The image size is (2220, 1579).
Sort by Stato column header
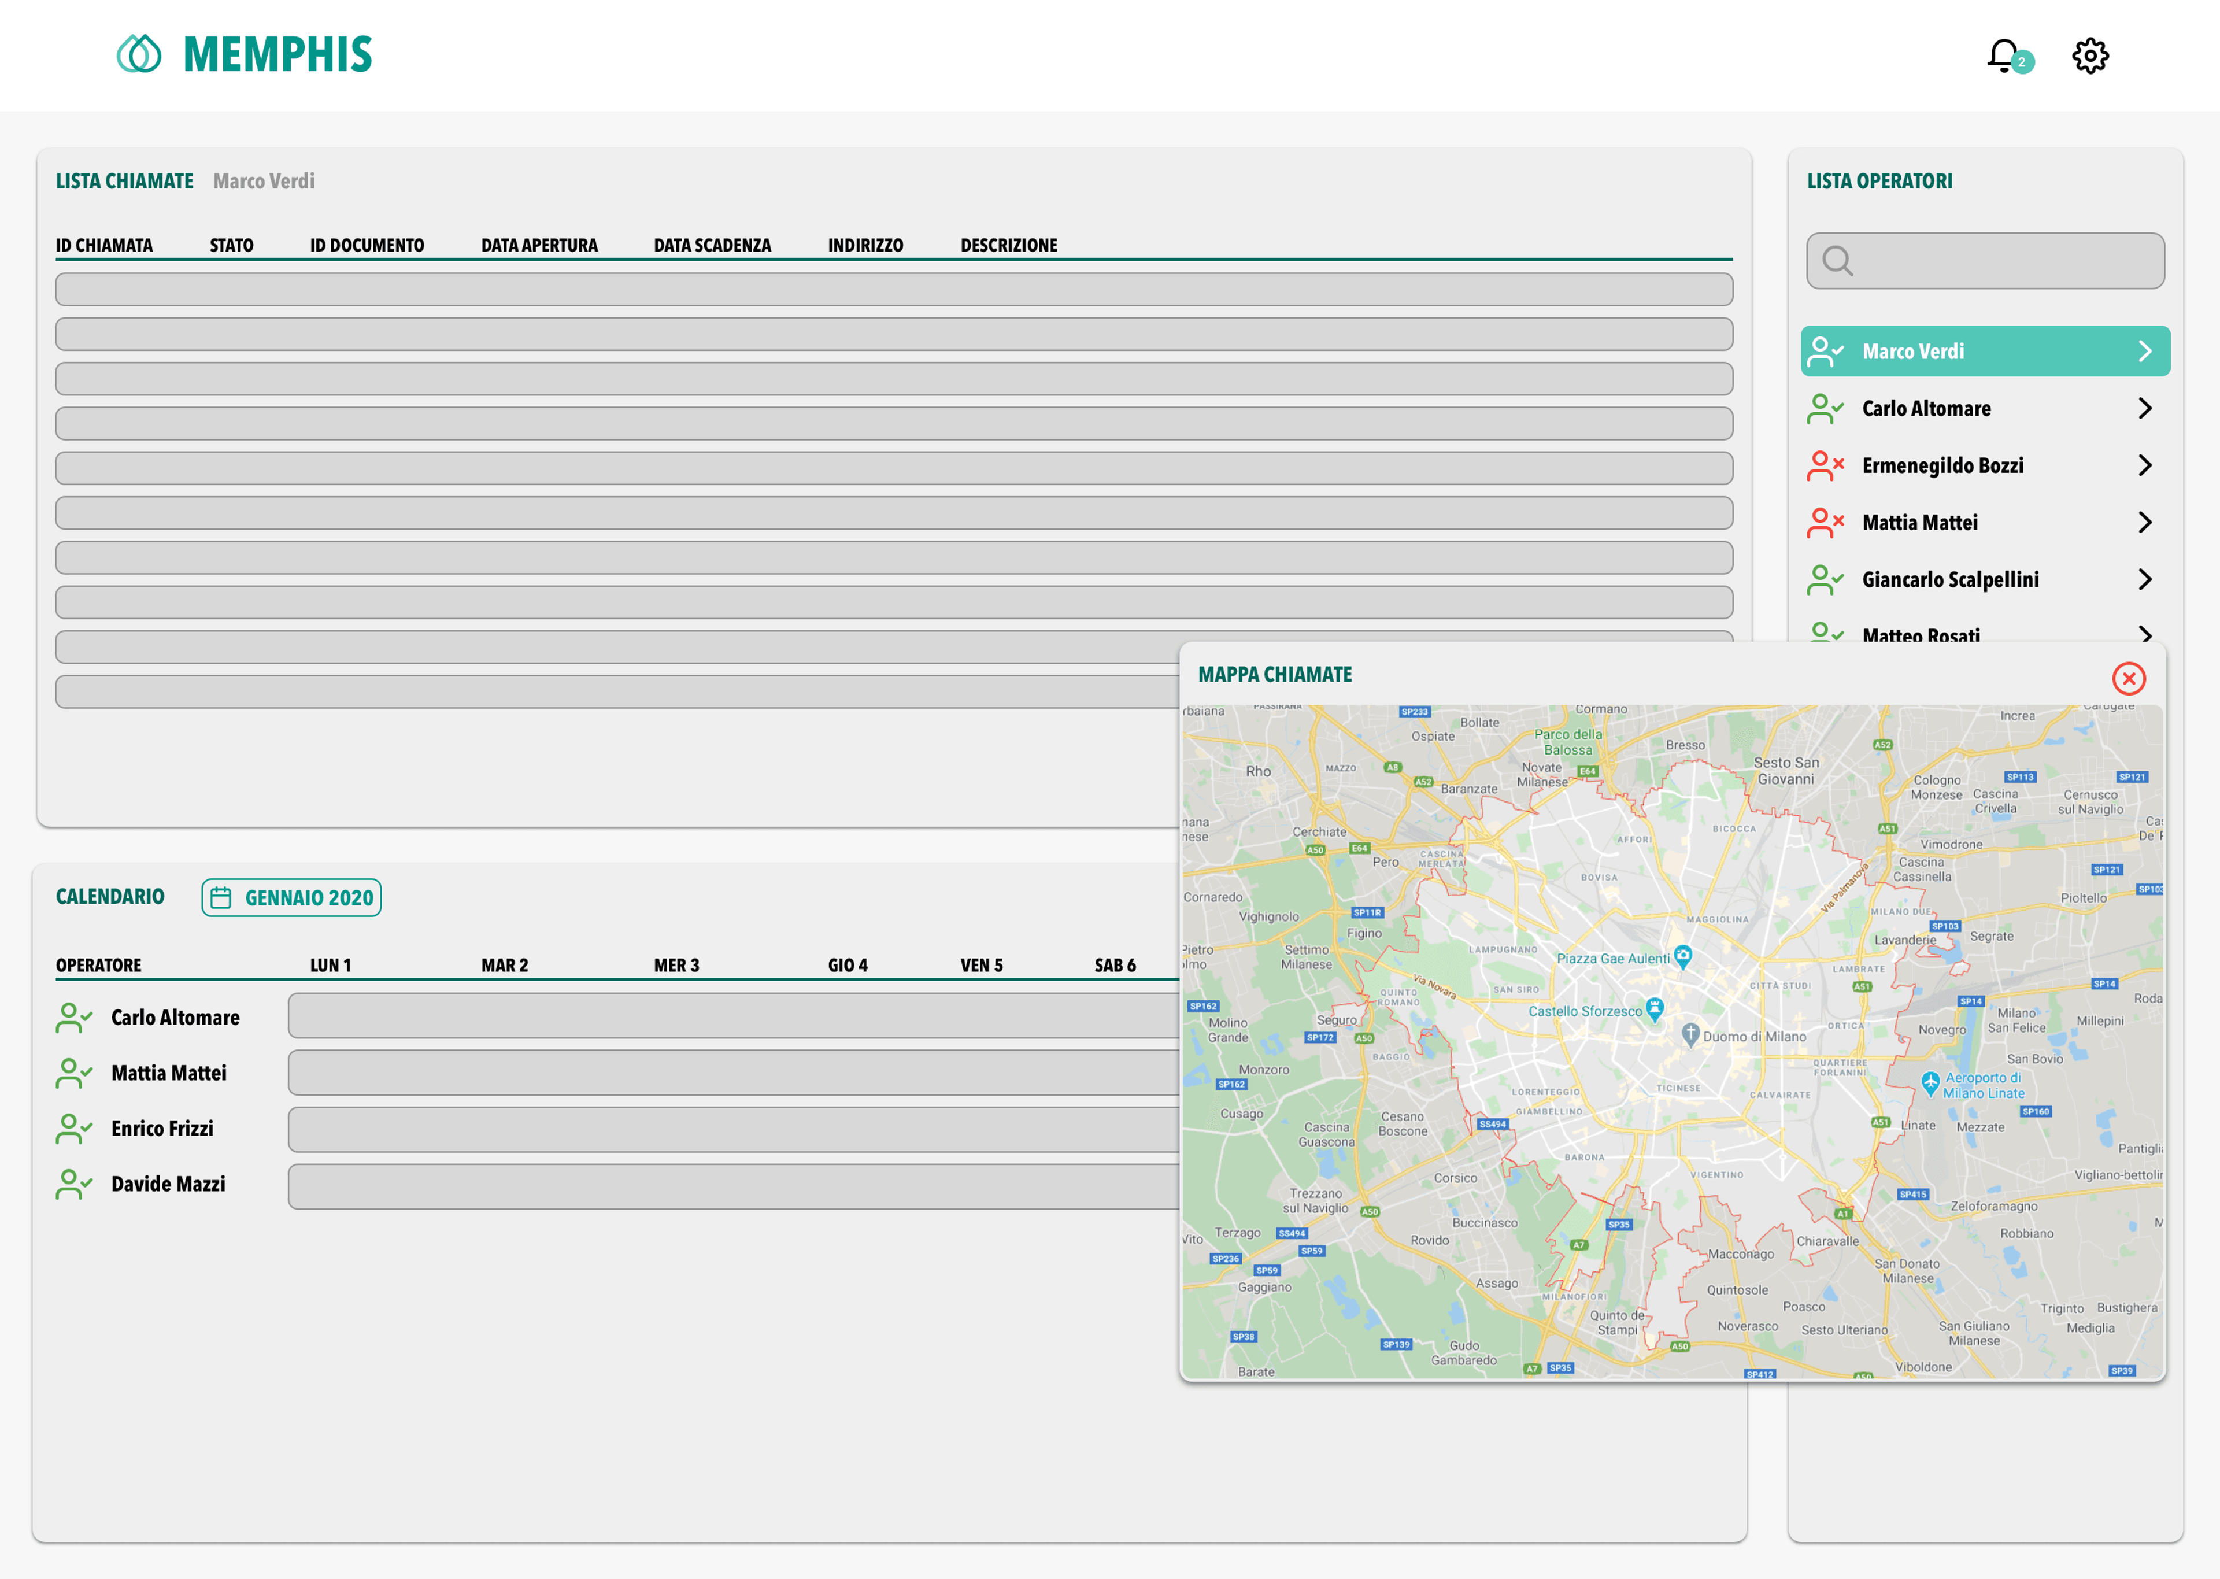click(x=231, y=245)
